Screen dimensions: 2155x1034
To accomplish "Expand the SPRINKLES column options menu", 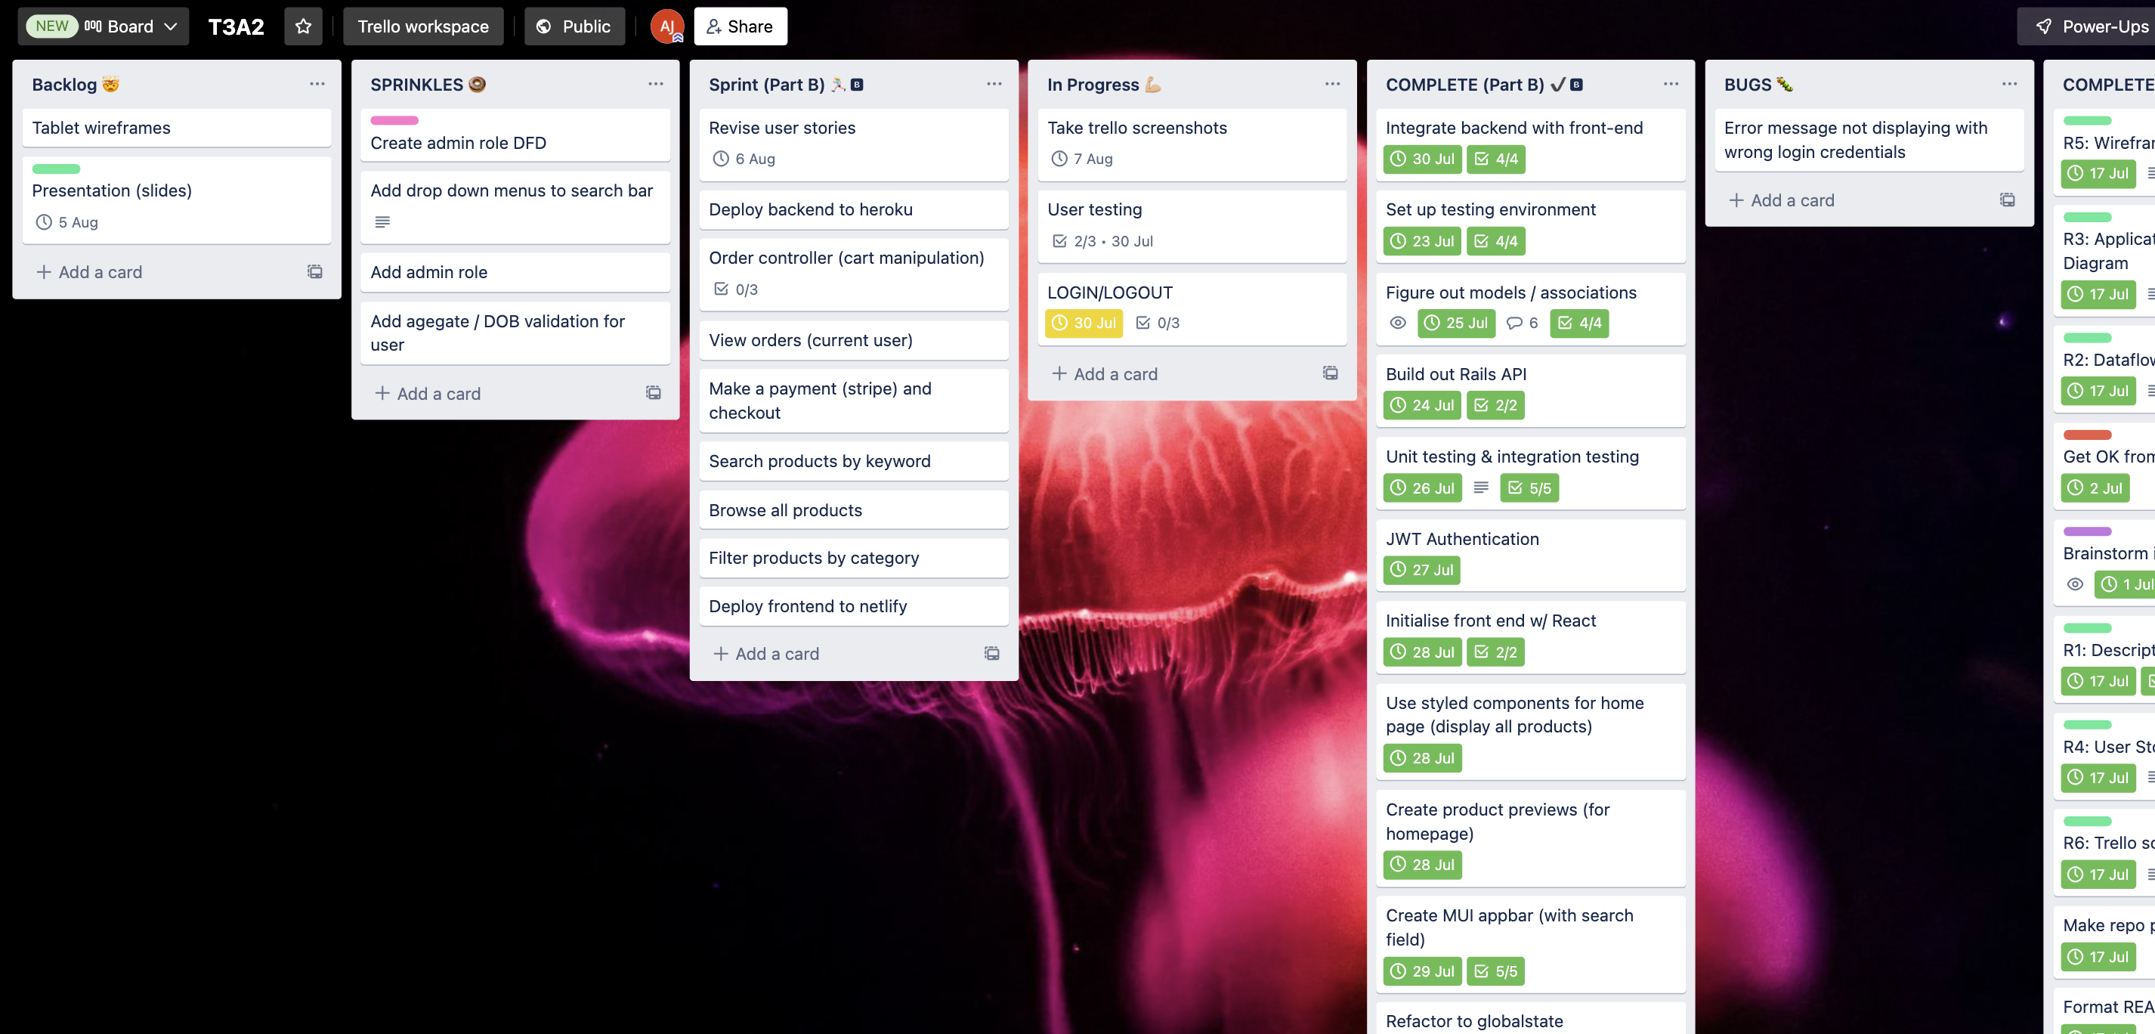I will [654, 84].
